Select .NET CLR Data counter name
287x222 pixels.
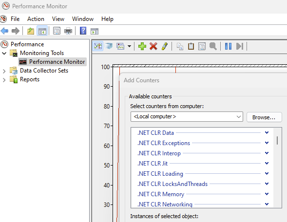(x=155, y=133)
